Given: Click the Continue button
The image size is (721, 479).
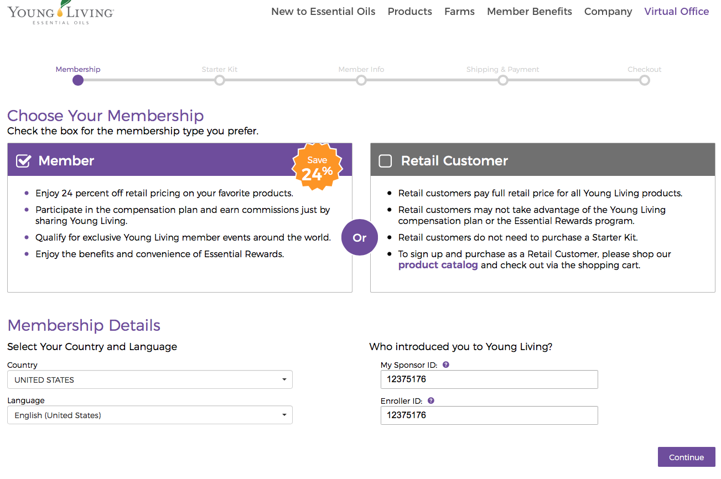Looking at the screenshot, I should [x=687, y=457].
